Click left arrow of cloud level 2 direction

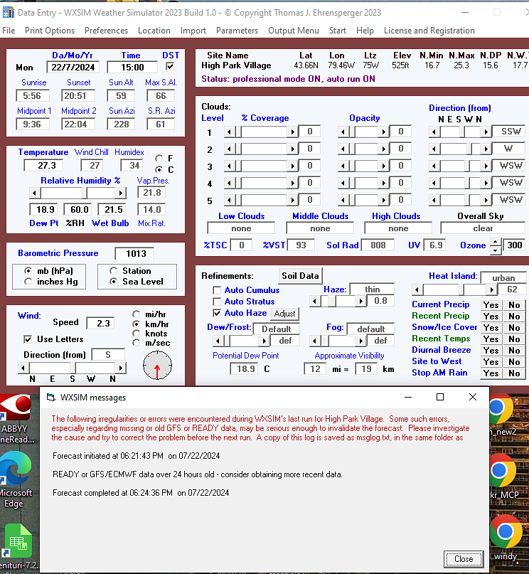tap(434, 149)
